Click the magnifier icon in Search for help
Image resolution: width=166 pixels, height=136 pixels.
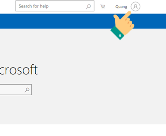(88, 7)
